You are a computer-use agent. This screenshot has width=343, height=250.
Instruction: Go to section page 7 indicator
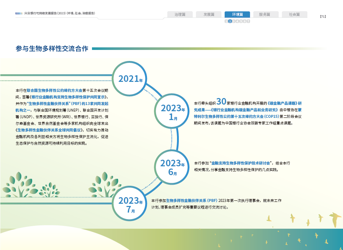(x=248, y=21)
